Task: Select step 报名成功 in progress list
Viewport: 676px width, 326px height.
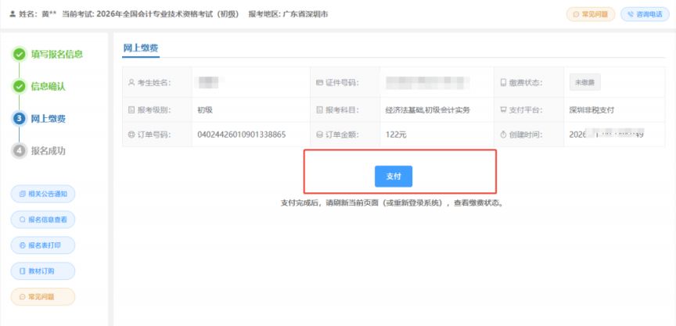Action: (x=49, y=151)
